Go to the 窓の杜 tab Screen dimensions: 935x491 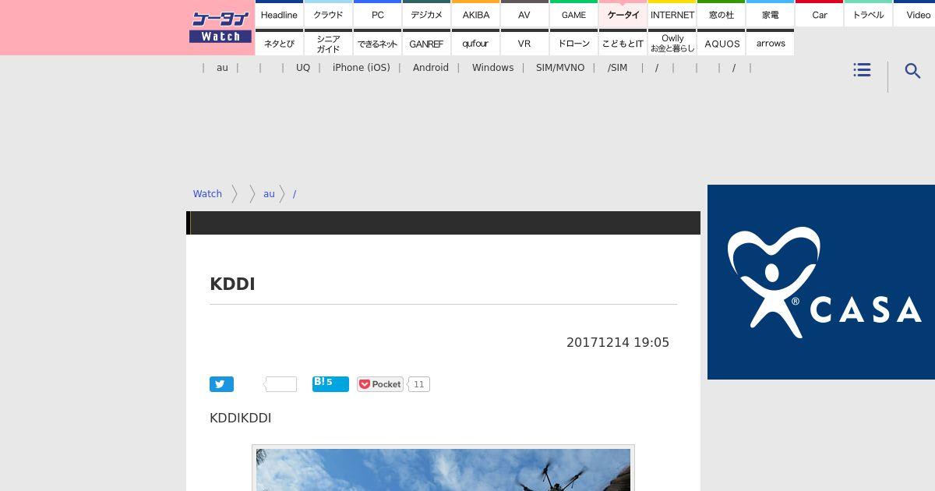(721, 14)
